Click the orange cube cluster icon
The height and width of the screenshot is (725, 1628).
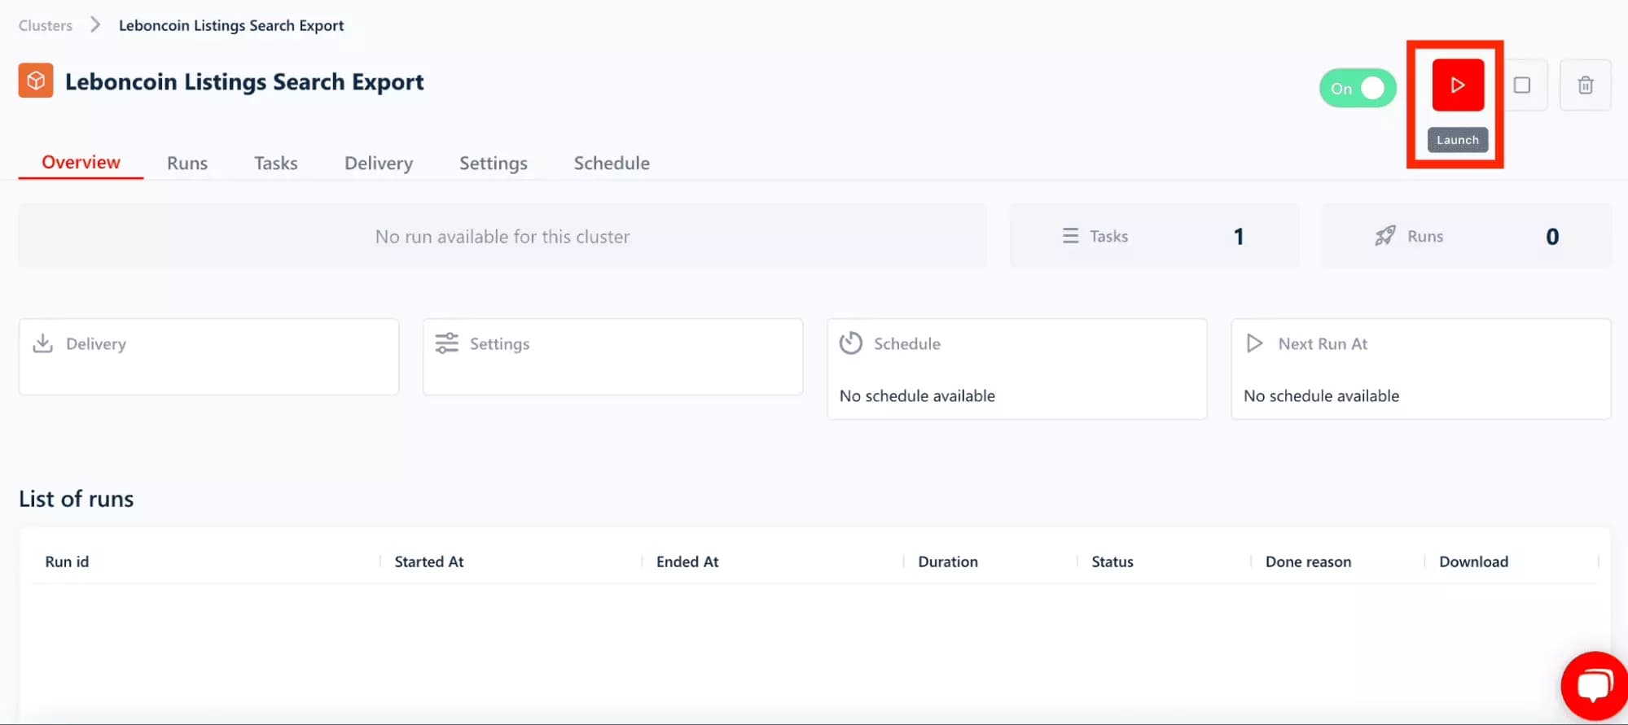pos(36,81)
